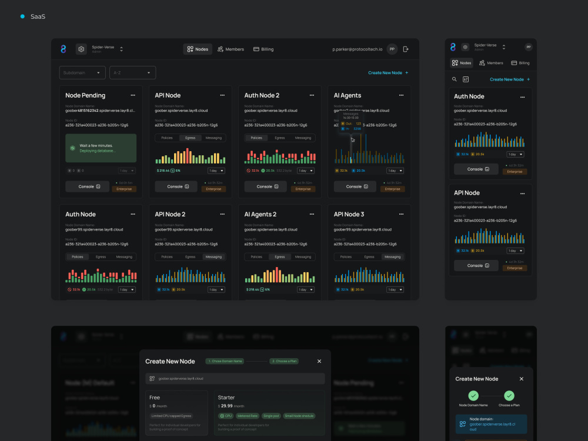Open 1 day dropdown on Auth Node 2 card
The height and width of the screenshot is (441, 588).
(306, 171)
